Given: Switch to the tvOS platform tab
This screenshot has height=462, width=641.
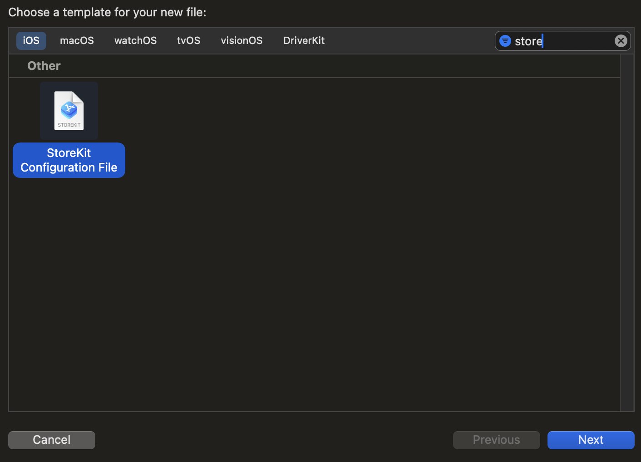Looking at the screenshot, I should click(188, 40).
